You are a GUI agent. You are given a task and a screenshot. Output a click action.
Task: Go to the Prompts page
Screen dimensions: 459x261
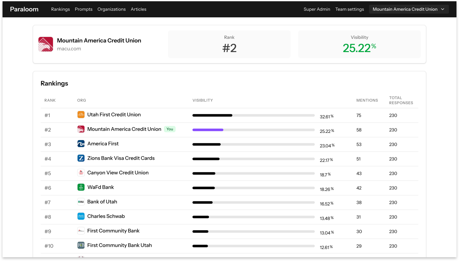(84, 9)
